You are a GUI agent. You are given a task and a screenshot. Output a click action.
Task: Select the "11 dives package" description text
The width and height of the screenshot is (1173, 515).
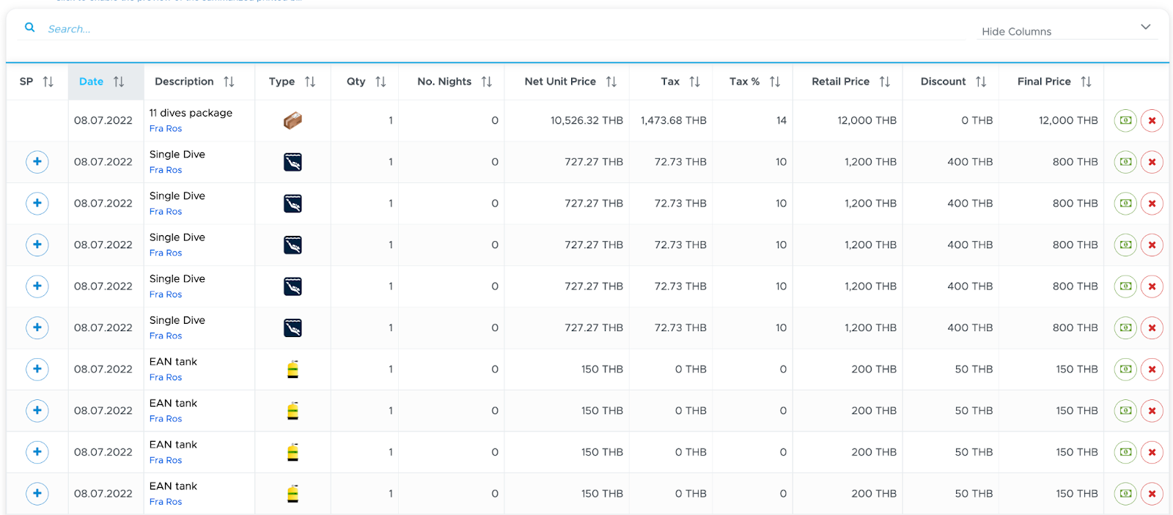pos(191,113)
